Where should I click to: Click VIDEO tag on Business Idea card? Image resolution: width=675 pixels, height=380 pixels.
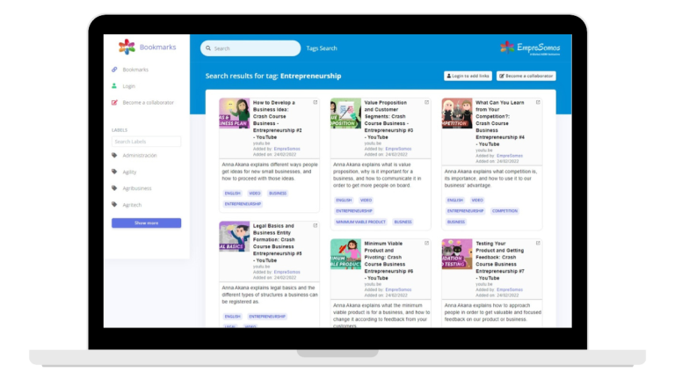coord(254,193)
